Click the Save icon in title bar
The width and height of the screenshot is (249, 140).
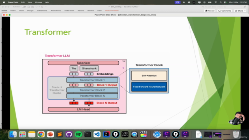[x=33, y=7]
